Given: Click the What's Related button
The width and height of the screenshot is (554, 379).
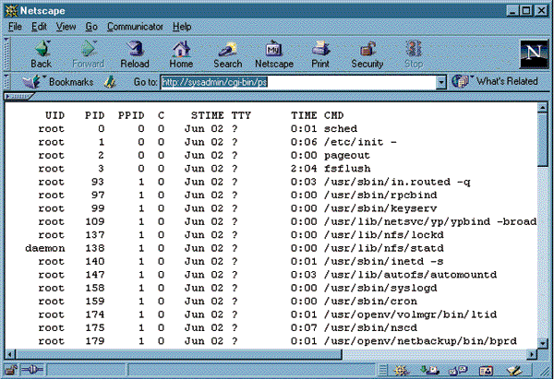Looking at the screenshot, I should (x=499, y=82).
